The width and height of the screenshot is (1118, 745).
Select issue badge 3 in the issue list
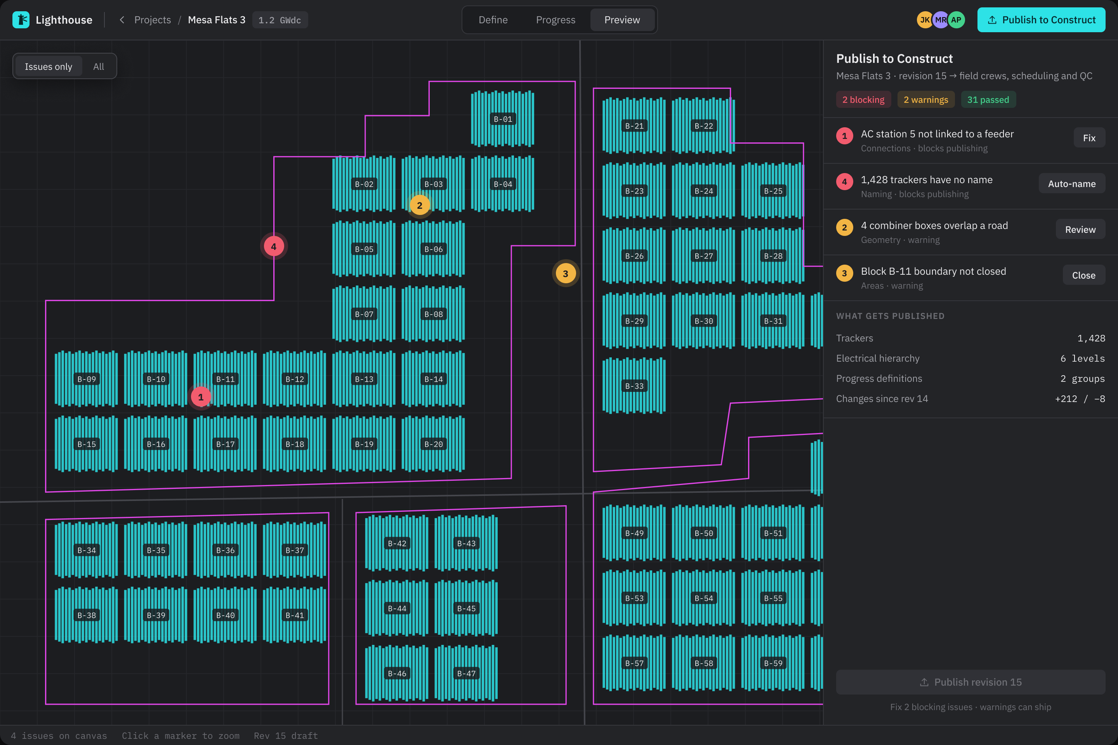pos(844,273)
